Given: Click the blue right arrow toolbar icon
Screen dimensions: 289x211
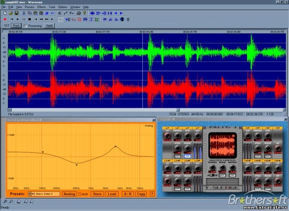Looking at the screenshot, I should point(121,13).
